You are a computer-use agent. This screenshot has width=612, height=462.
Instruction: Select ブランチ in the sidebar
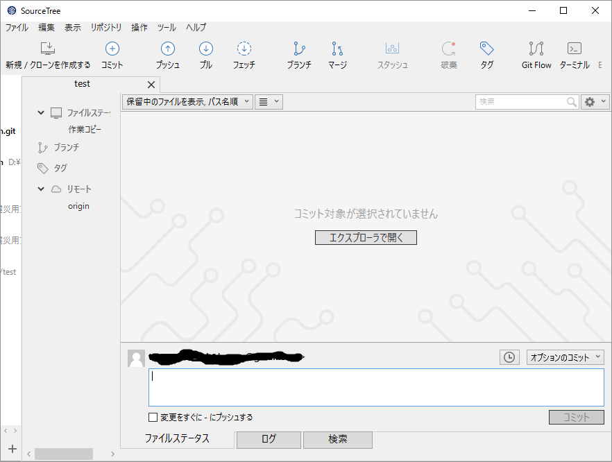(67, 148)
